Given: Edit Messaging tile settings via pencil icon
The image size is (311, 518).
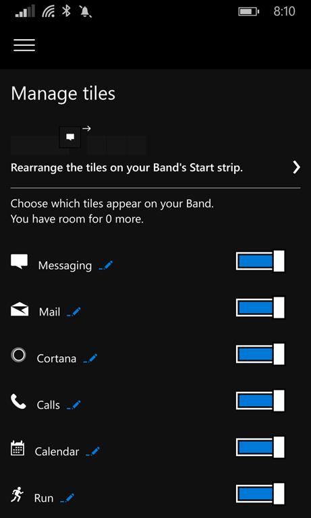Looking at the screenshot, I should 106,265.
